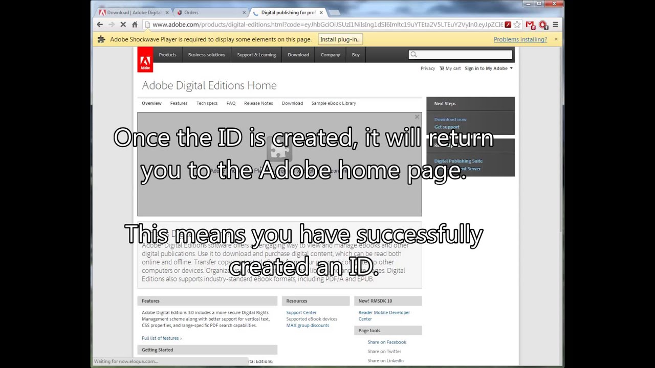Open the Supported eBook devices link
Image resolution: width=655 pixels, height=368 pixels.
[x=312, y=319]
